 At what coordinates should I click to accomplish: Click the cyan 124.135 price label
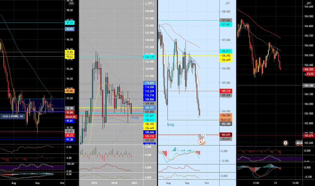click(149, 57)
